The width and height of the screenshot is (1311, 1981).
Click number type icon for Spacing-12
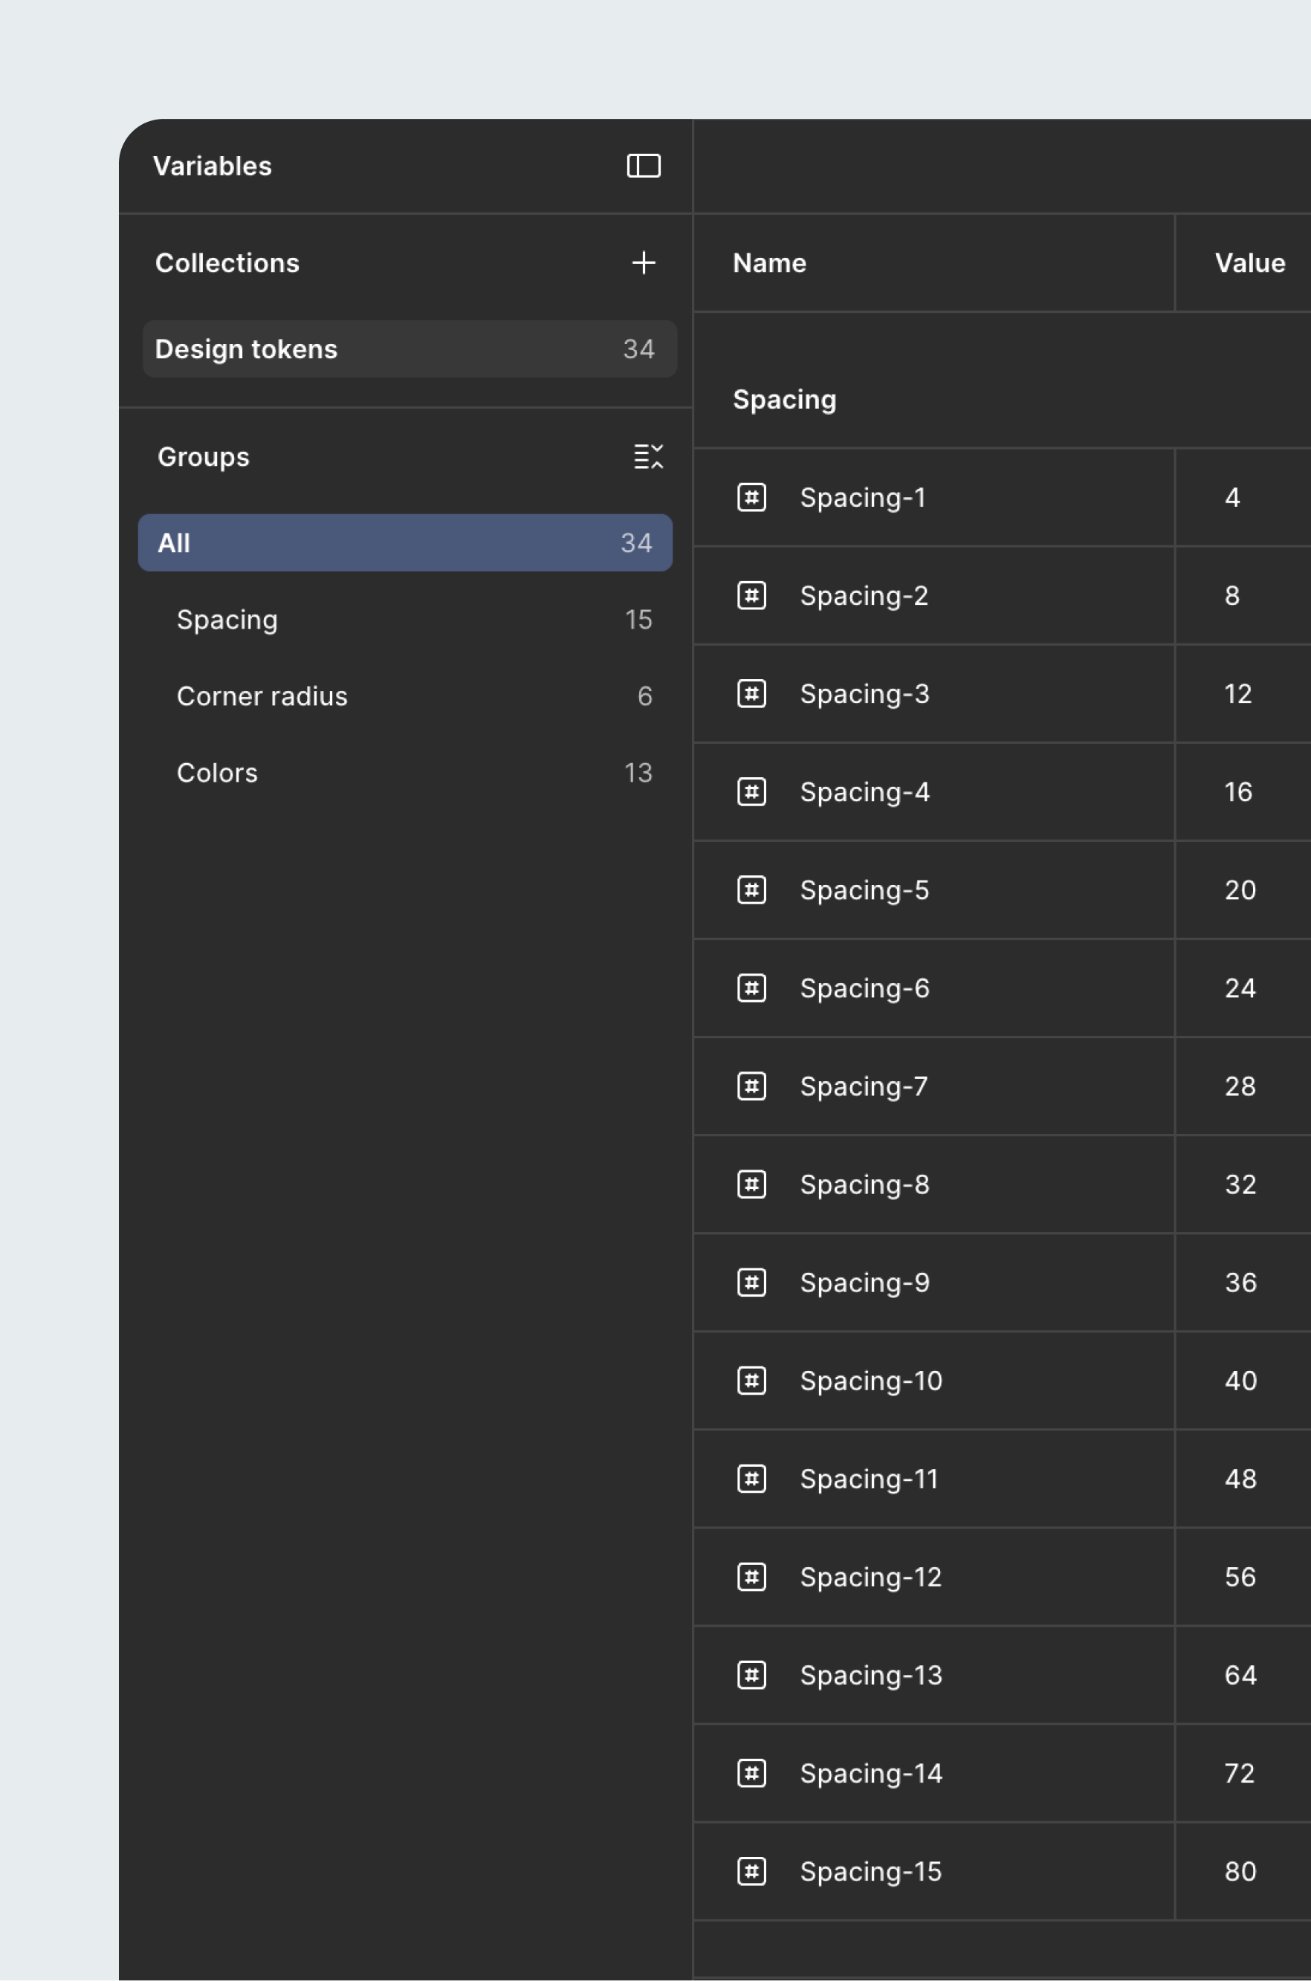point(751,1577)
